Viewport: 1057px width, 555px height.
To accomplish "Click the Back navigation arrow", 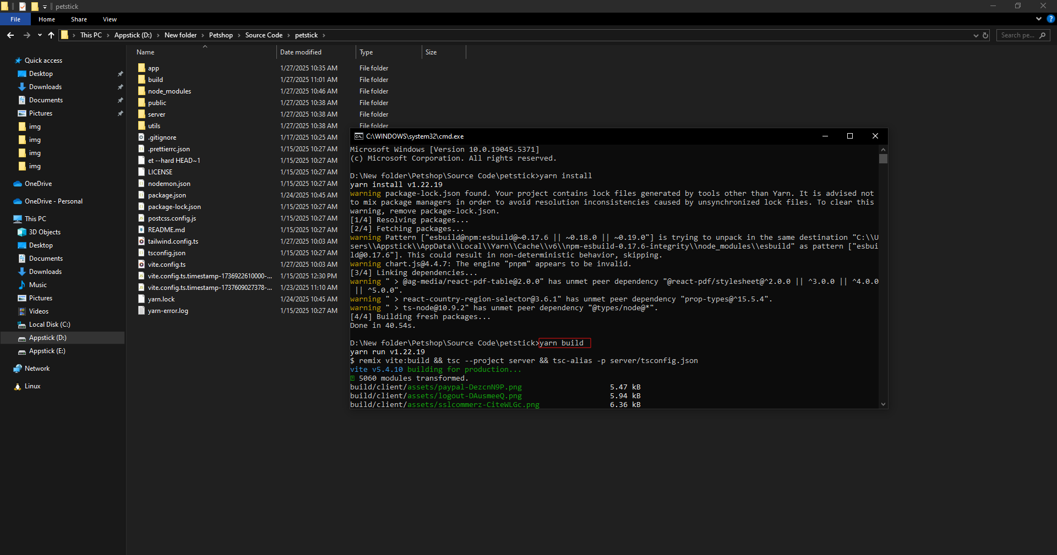I will [10, 35].
